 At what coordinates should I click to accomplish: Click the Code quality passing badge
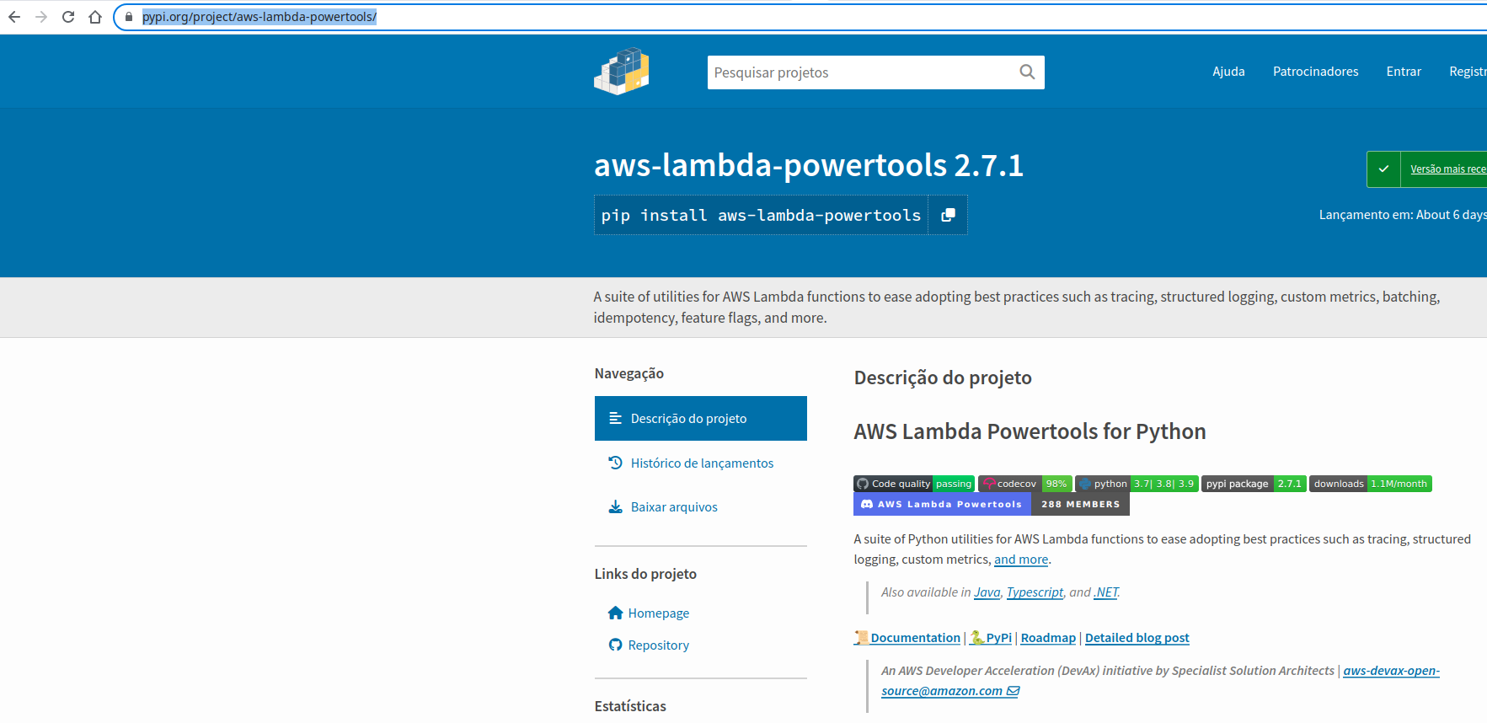(914, 484)
